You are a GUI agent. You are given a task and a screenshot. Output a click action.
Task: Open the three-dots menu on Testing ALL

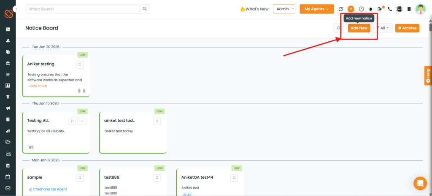81,121
